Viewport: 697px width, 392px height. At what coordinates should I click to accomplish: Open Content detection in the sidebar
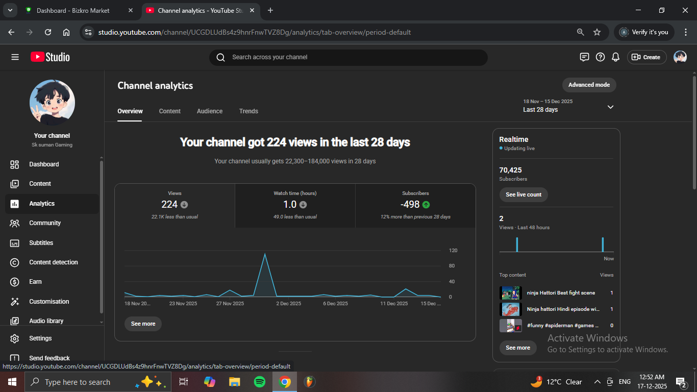pos(53,262)
